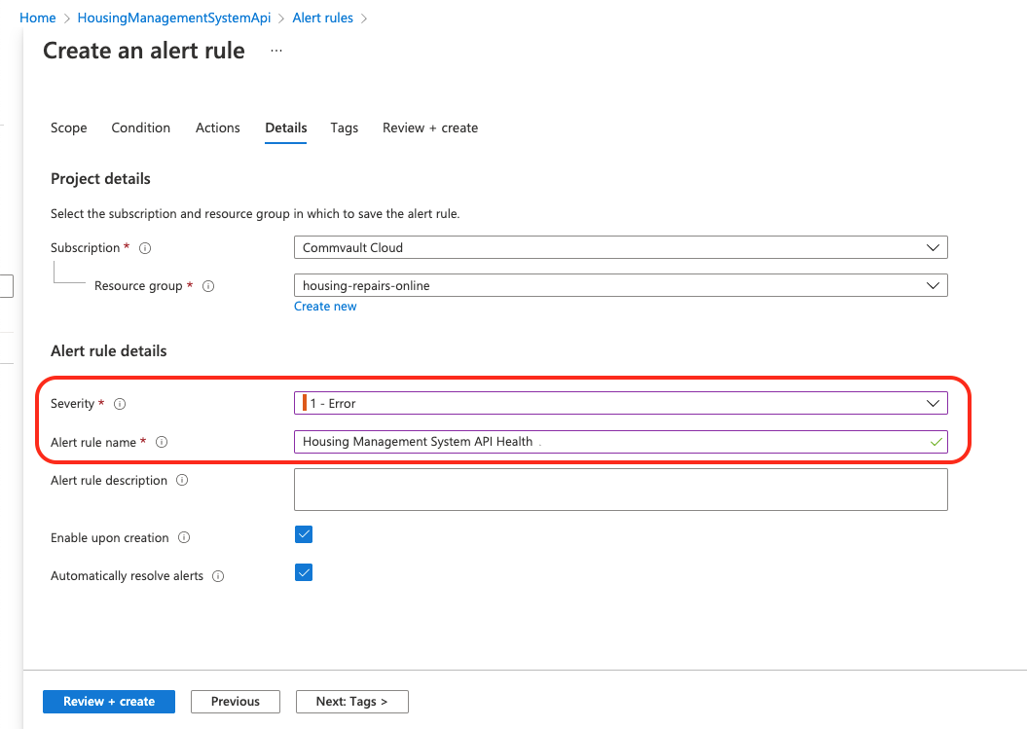Go to Home in the breadcrumb

coord(38,18)
